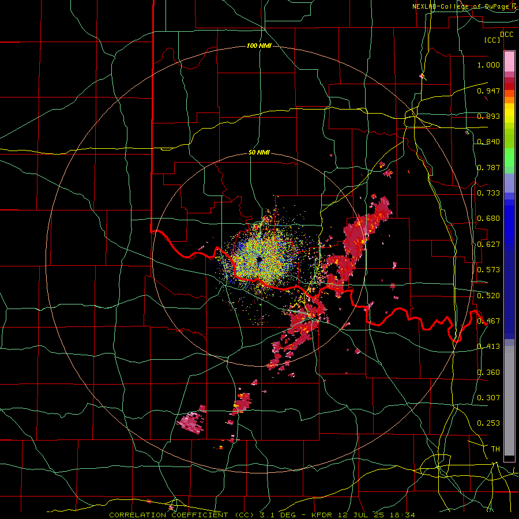Click the 0.733 scale value
The height and width of the screenshot is (519, 519).
(x=488, y=193)
